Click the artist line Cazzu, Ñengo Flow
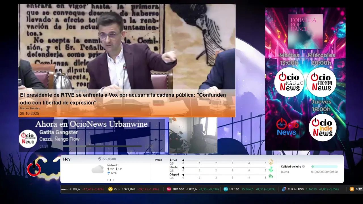The width and height of the screenshot is (363, 204). [59, 139]
